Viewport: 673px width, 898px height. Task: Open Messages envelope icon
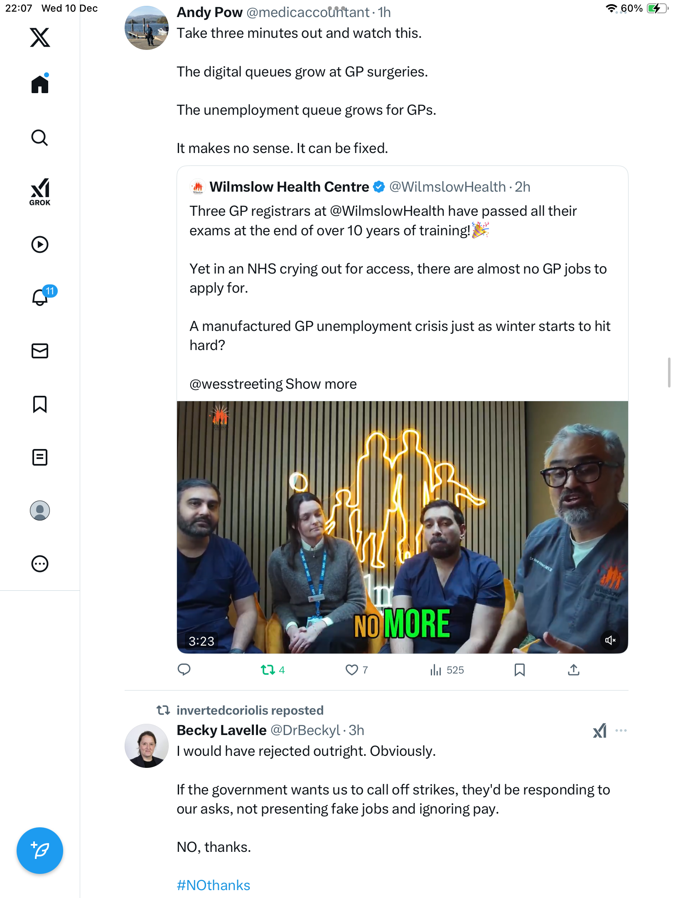[x=40, y=351]
